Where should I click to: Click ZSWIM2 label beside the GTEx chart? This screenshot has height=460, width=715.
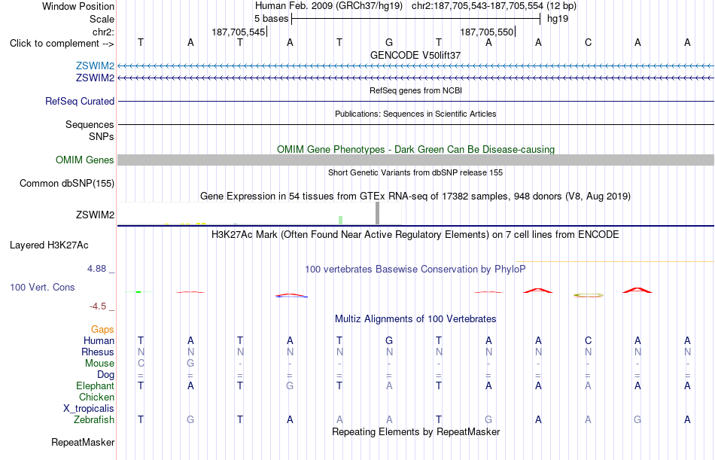(x=95, y=215)
